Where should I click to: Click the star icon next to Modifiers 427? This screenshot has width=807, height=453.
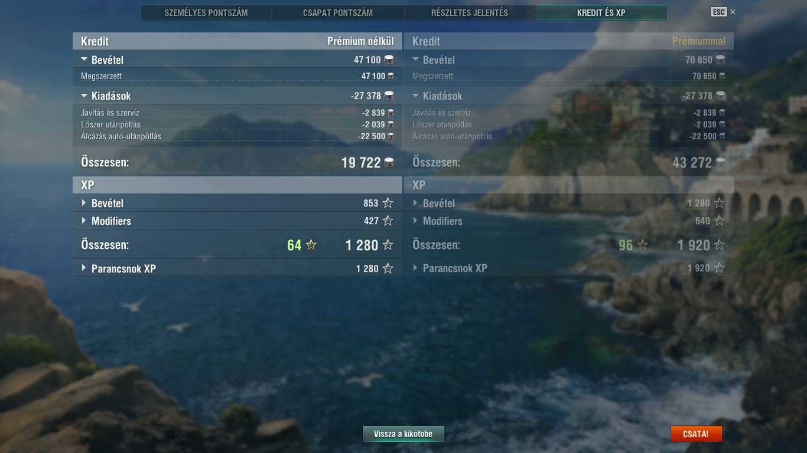coord(388,221)
